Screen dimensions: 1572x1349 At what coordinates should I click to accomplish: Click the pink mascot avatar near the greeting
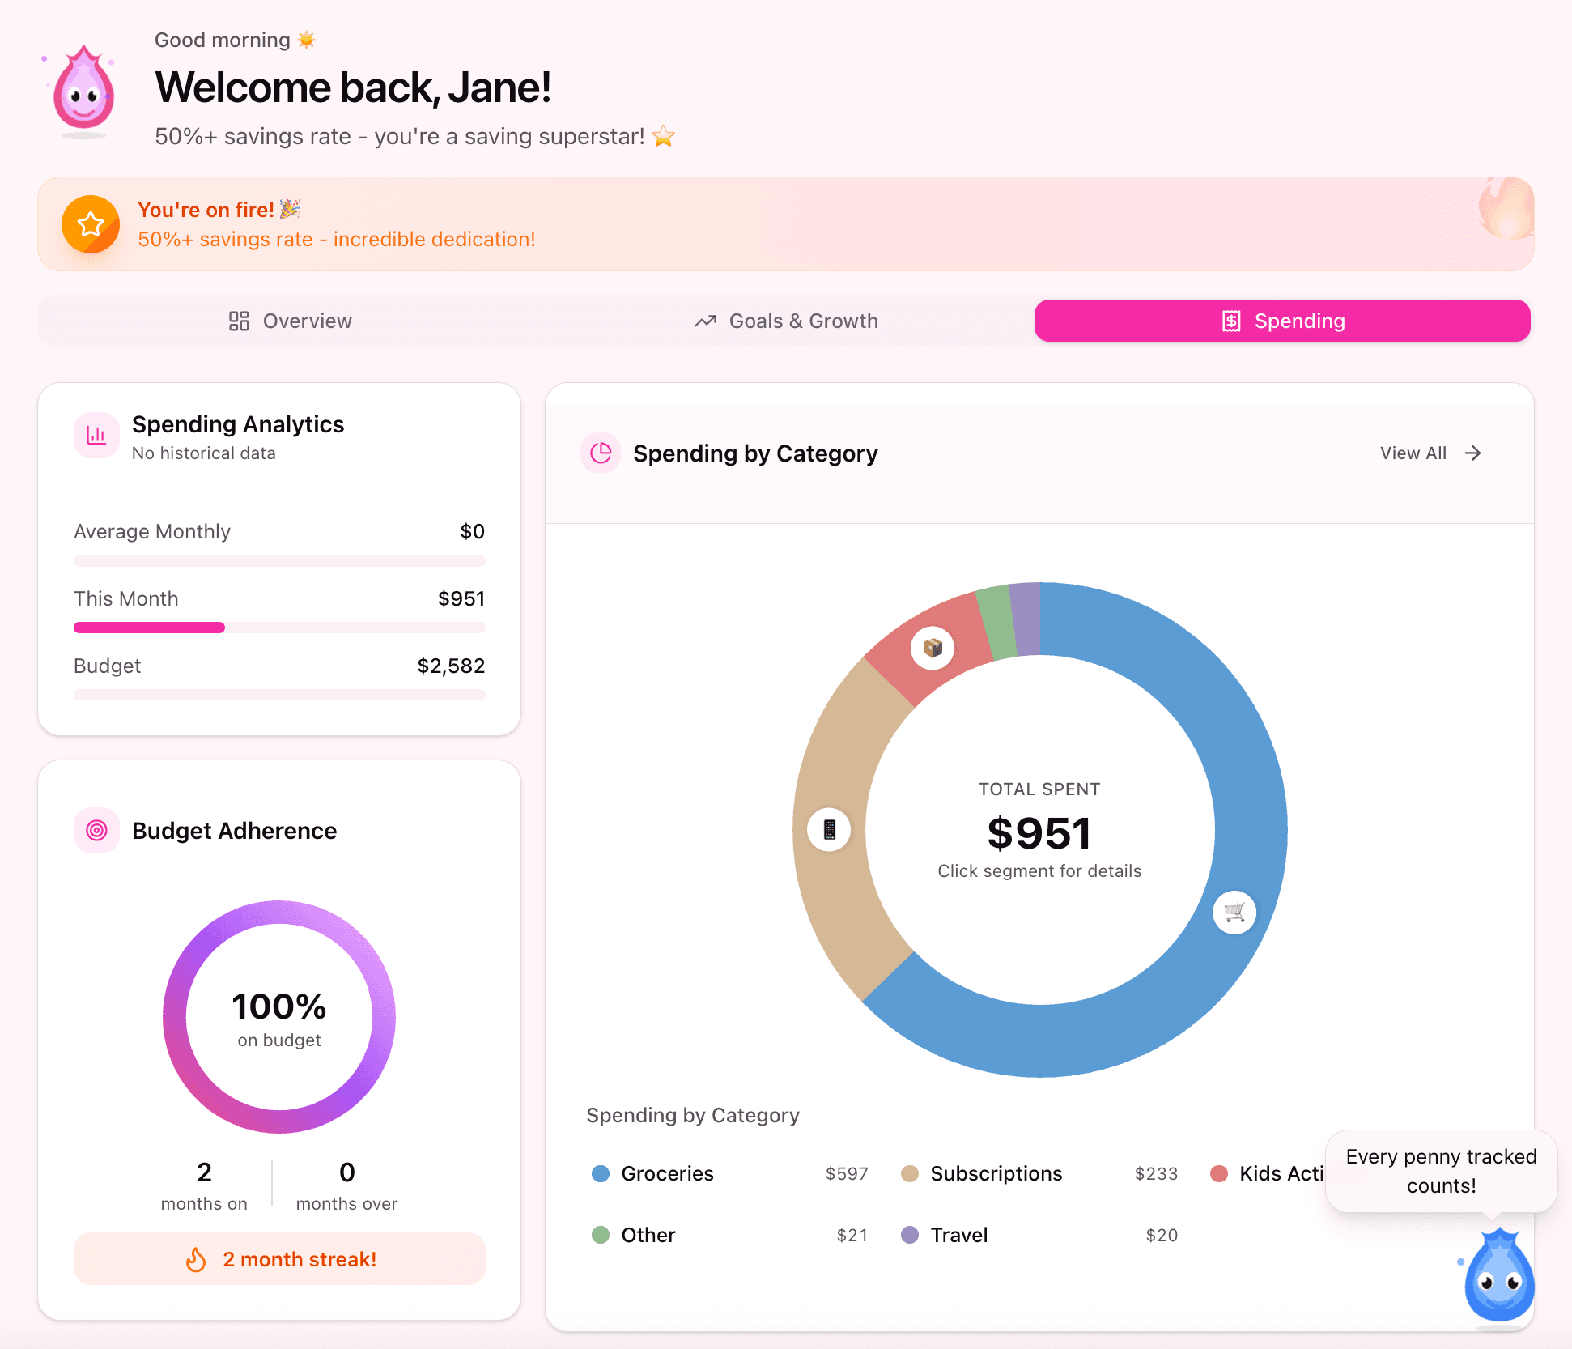(83, 89)
